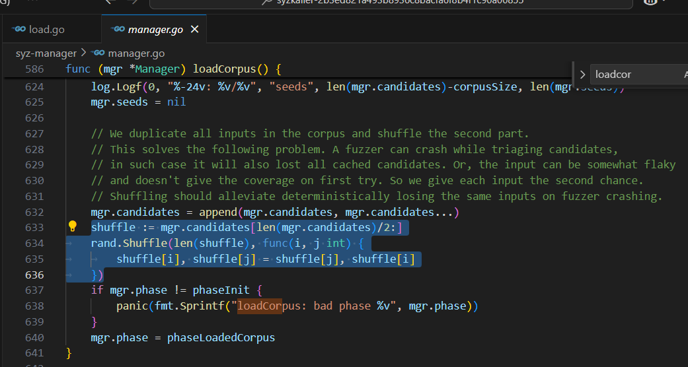Click the Go file icon on manager.go tab
The height and width of the screenshot is (367, 688).
pyautogui.click(x=118, y=30)
